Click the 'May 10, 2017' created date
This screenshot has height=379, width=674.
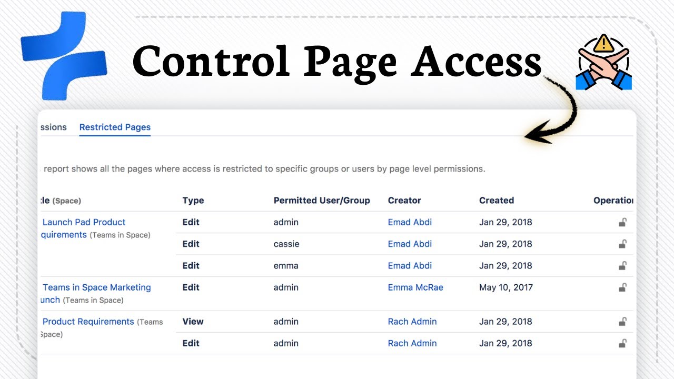pyautogui.click(x=506, y=287)
